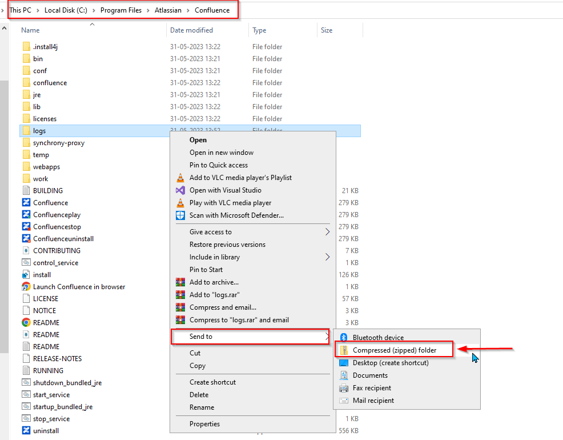The image size is (563, 440).
Task: Select Send to menu entry
Action: [x=250, y=337]
